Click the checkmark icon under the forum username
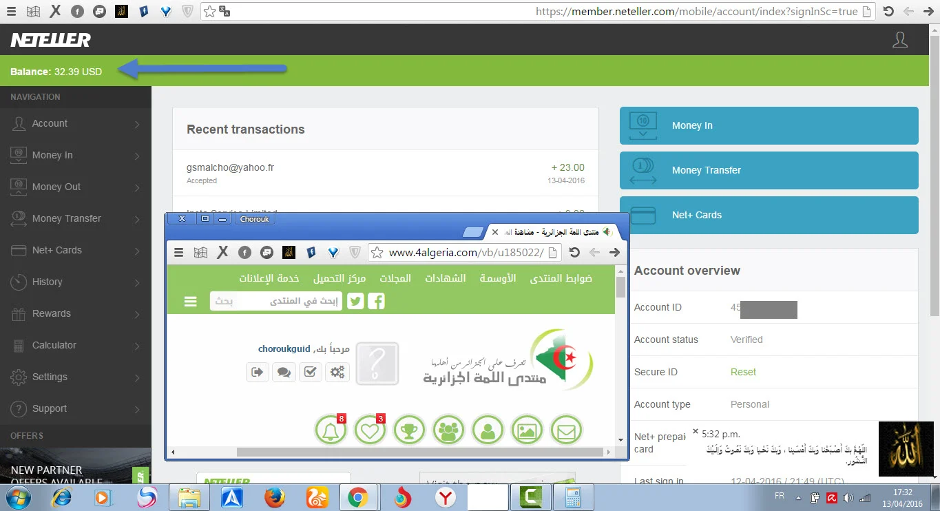The width and height of the screenshot is (940, 511). 310,372
